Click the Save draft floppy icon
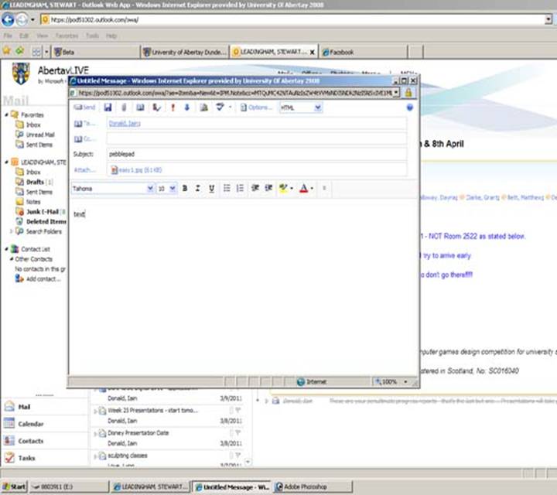 point(108,108)
